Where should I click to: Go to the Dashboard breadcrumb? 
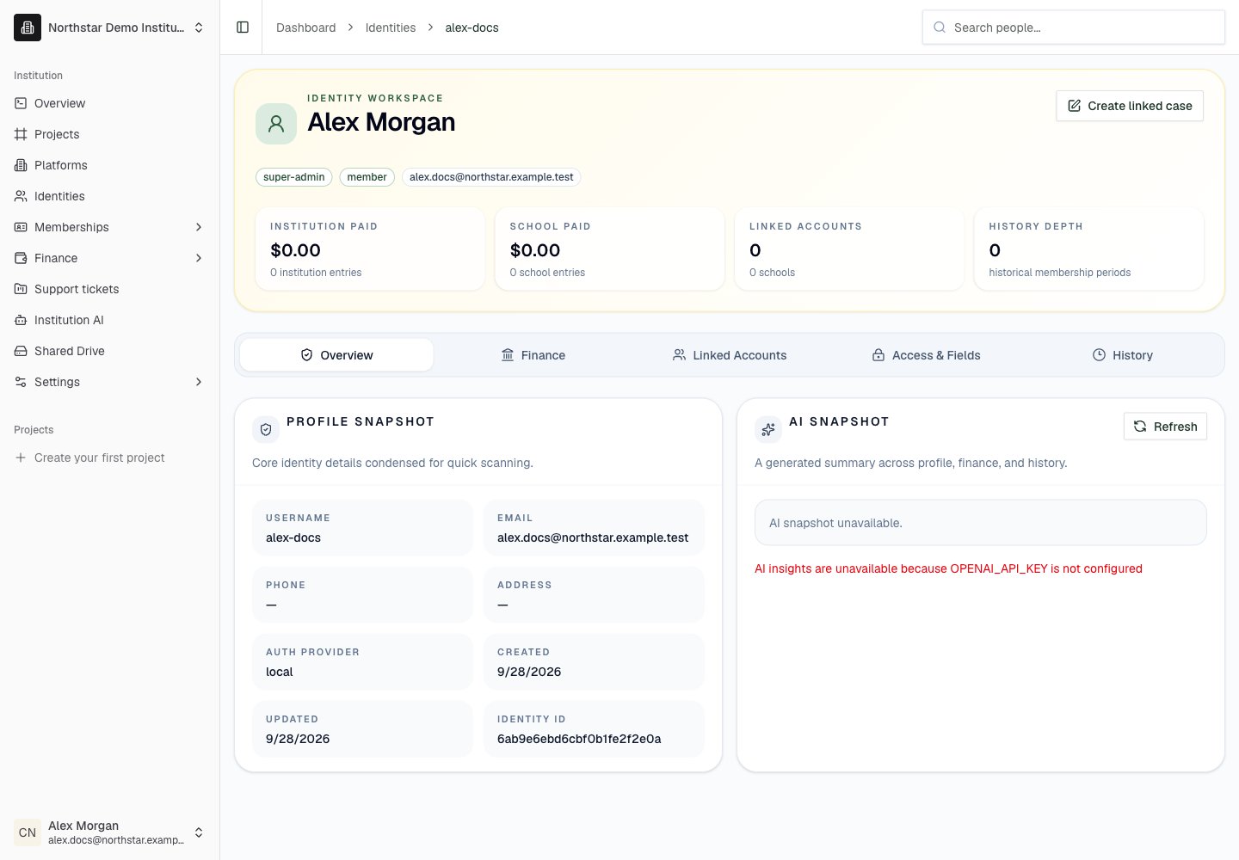[306, 28]
